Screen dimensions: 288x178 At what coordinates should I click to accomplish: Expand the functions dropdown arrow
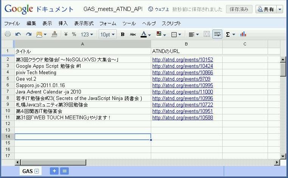click(234, 34)
